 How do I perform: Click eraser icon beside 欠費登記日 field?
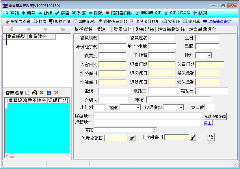(132, 138)
